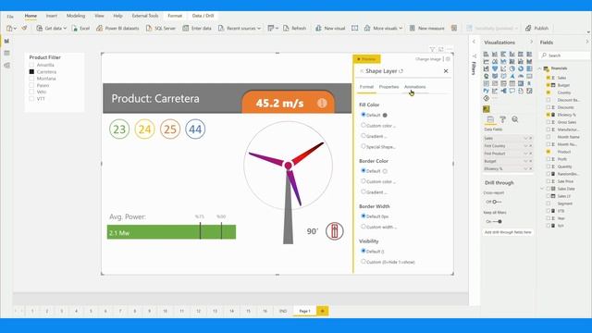Open the Recent sources dropdown
592x333 pixels.
[x=259, y=29]
